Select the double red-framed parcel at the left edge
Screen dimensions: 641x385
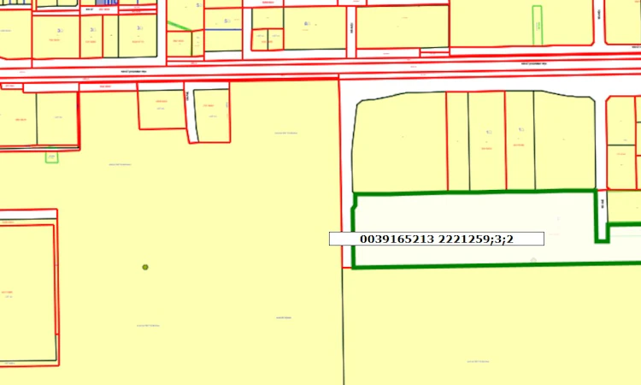point(28,293)
